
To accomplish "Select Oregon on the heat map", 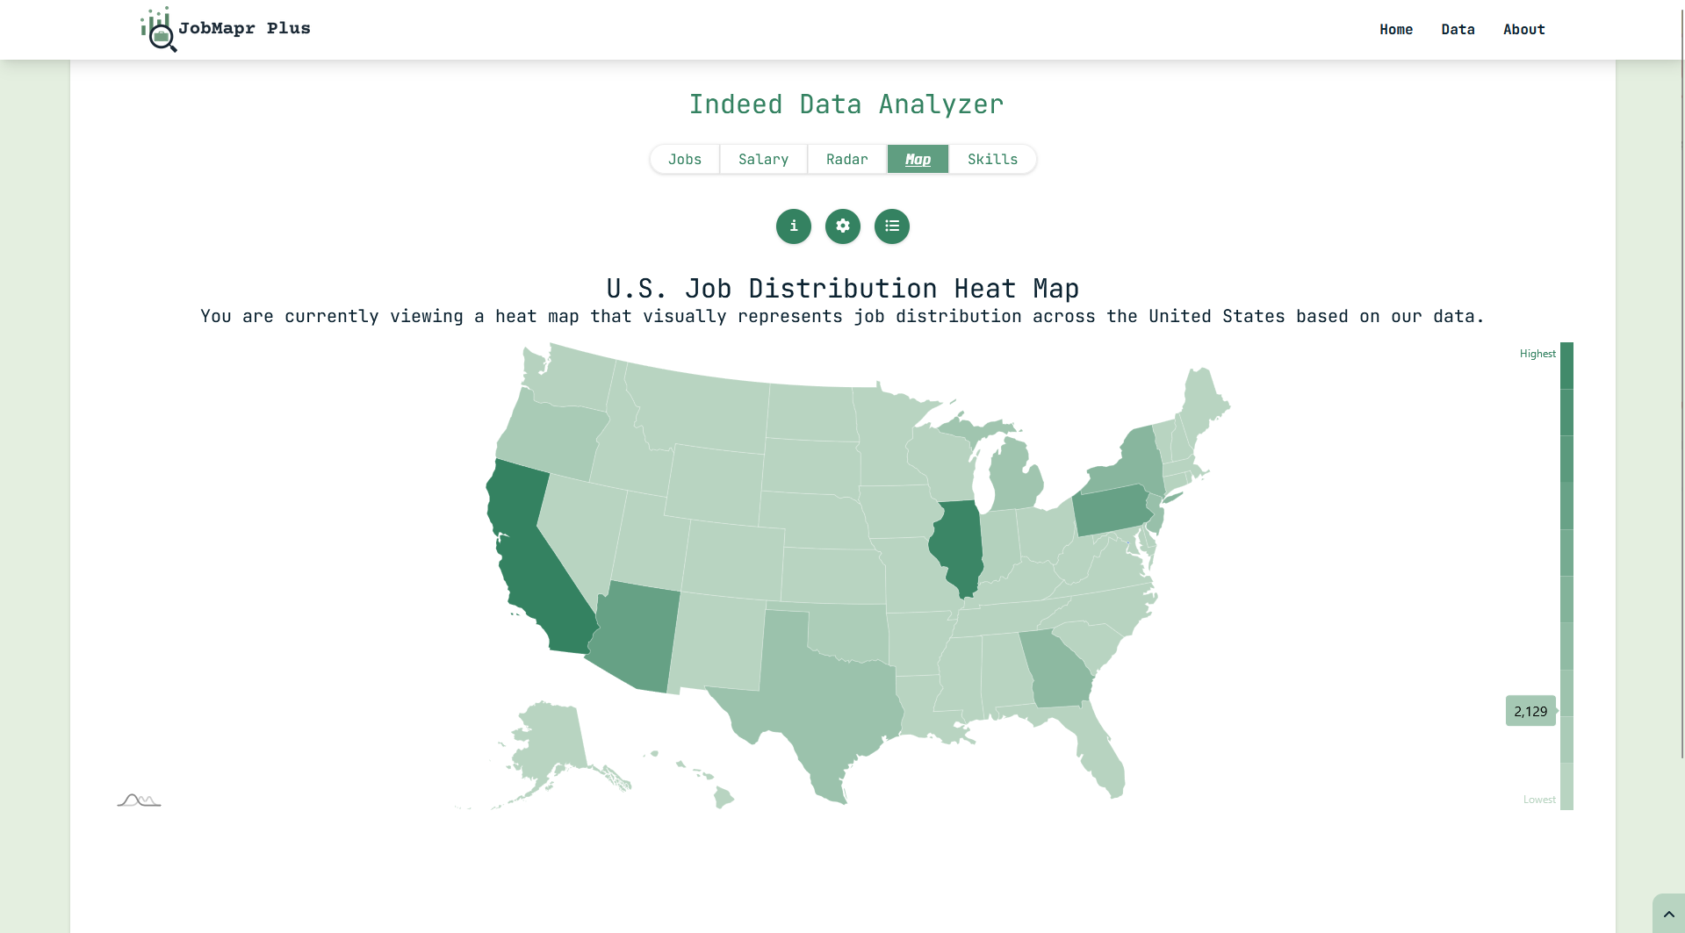I will [x=553, y=436].
